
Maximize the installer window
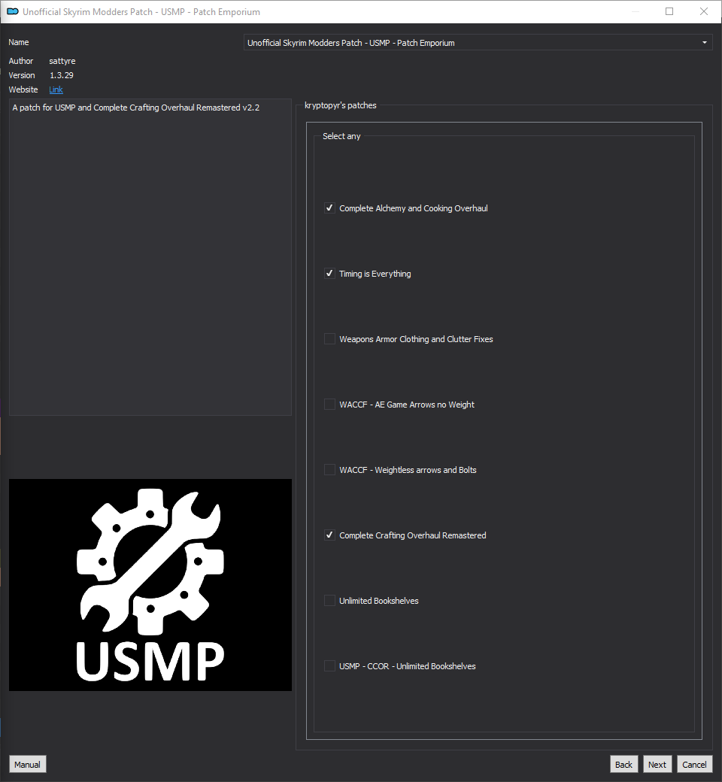click(669, 12)
